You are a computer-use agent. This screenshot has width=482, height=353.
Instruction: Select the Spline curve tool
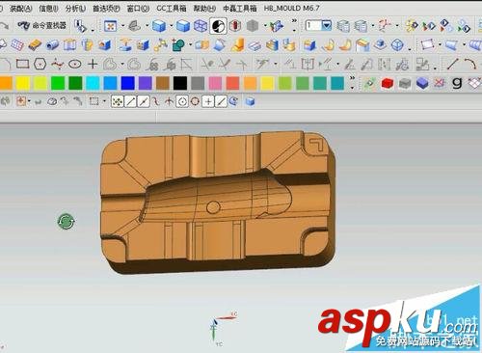57,65
